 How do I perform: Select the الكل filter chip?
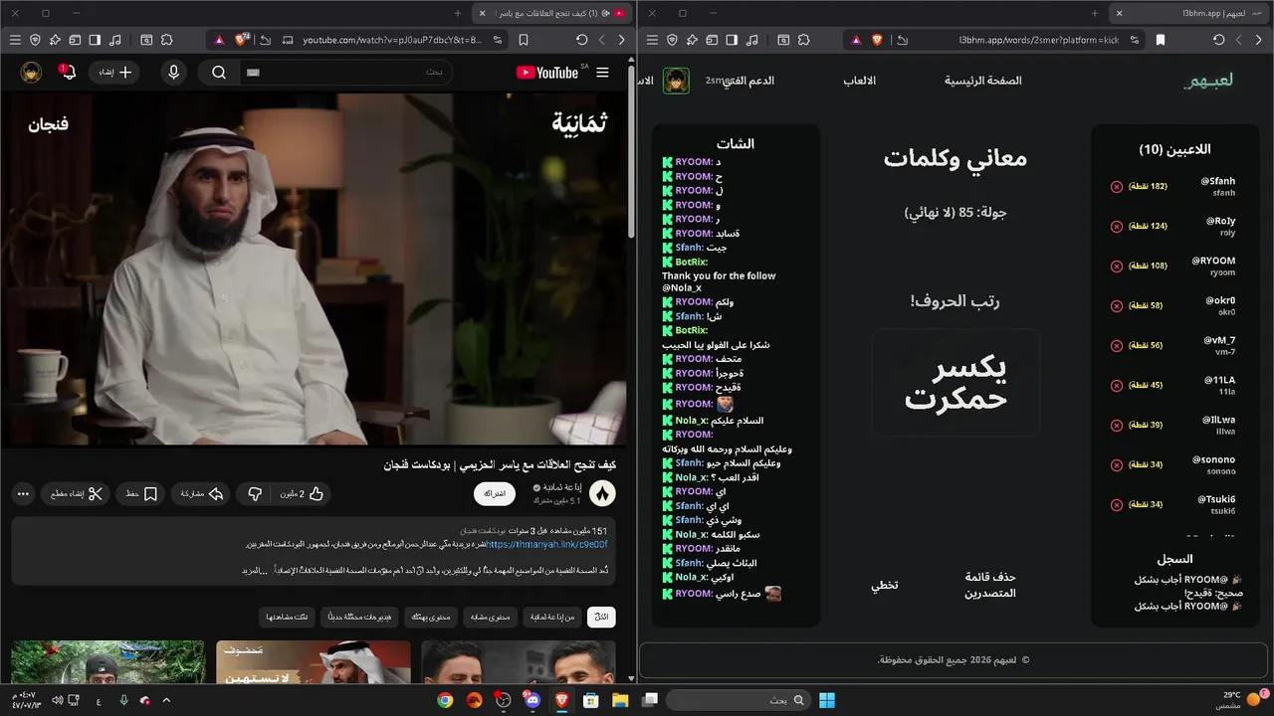(x=601, y=618)
